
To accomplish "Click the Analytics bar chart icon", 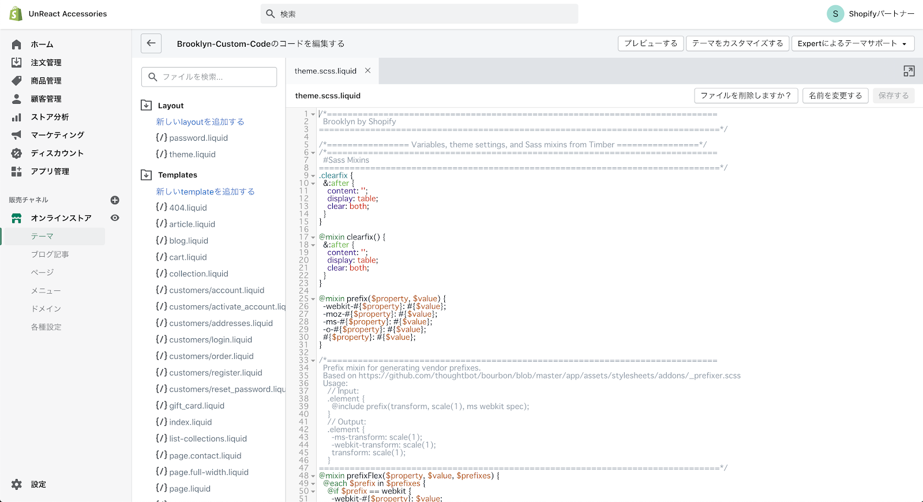I will 17,117.
